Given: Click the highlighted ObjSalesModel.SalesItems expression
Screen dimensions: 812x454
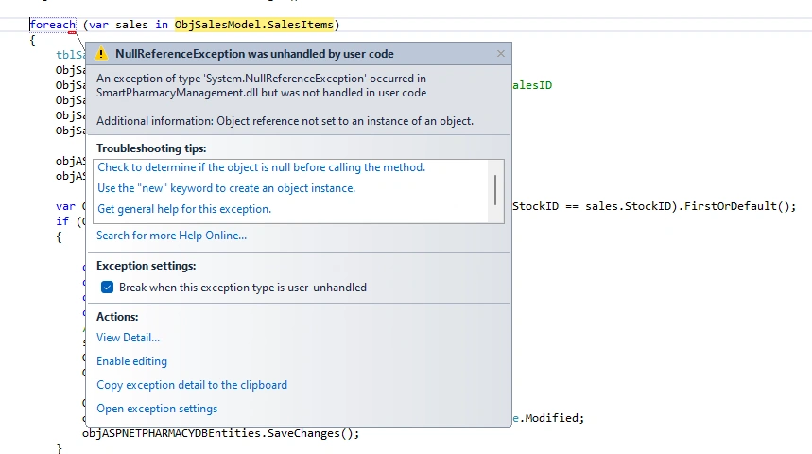Looking at the screenshot, I should pyautogui.click(x=254, y=25).
